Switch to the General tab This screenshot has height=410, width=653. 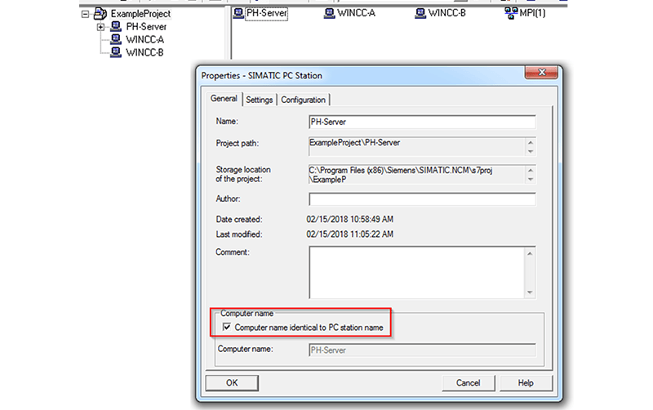click(224, 99)
